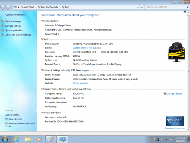This screenshot has width=190, height=143.
Task: Click the volume speaker tray icon
Action: point(171,140)
